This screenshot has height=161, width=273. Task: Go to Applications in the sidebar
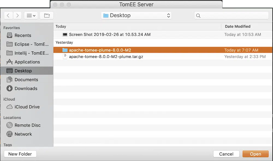point(27,62)
